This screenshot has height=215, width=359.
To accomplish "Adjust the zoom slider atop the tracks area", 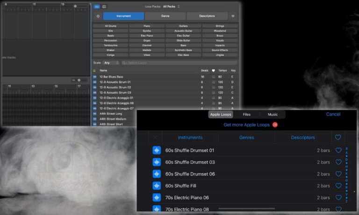I will (80, 6).
